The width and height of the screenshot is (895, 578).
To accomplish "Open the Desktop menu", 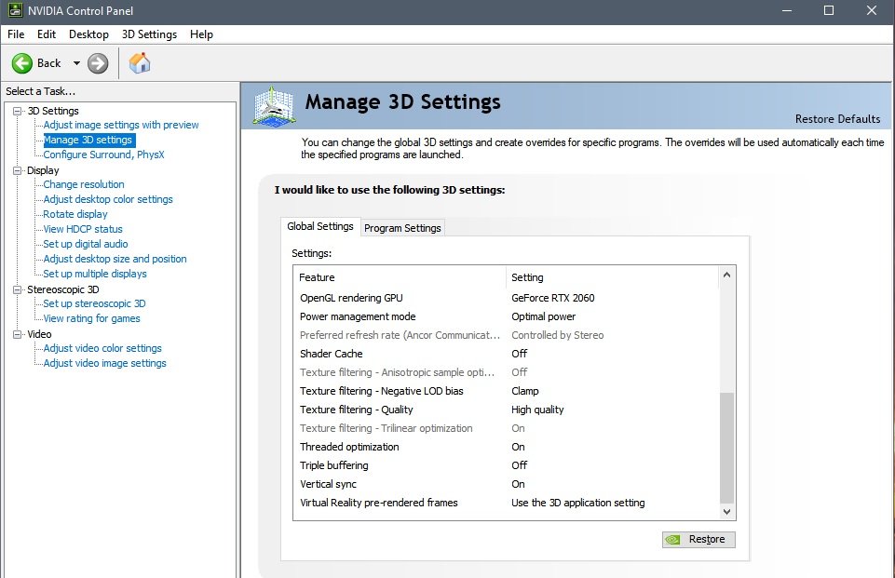I will pyautogui.click(x=88, y=34).
